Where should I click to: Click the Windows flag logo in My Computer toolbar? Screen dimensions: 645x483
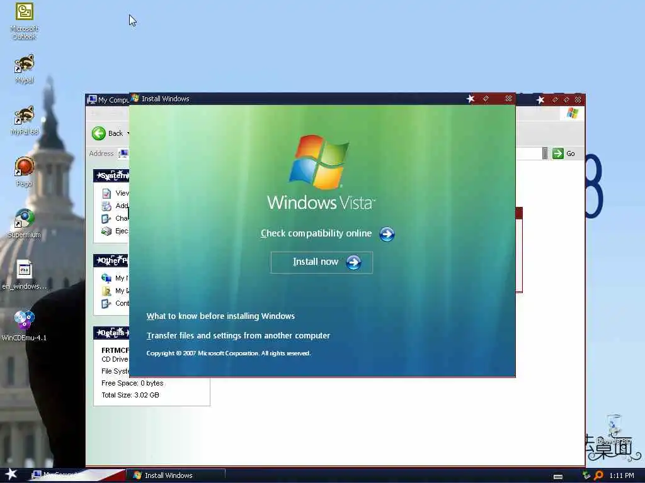pos(573,113)
